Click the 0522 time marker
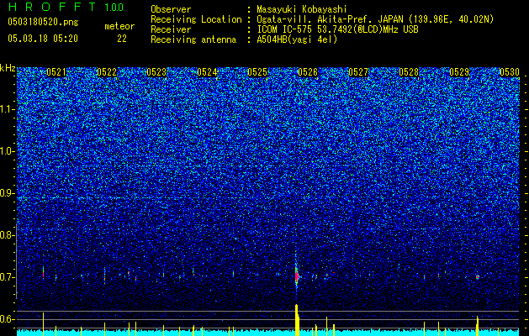Image resolution: width=529 pixels, height=336 pixels. click(x=107, y=72)
